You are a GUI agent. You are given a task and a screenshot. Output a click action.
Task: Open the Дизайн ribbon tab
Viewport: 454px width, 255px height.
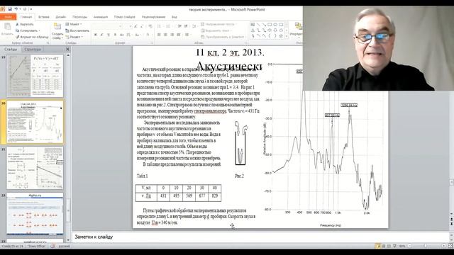click(x=61, y=17)
